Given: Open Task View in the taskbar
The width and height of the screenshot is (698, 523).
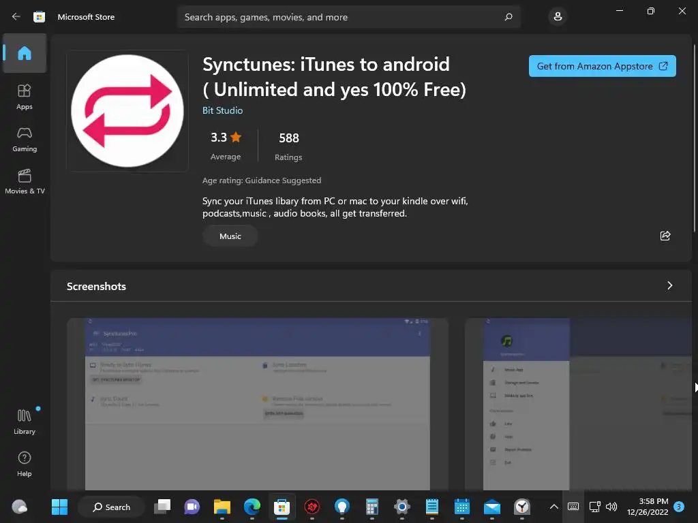Looking at the screenshot, I should click(162, 507).
